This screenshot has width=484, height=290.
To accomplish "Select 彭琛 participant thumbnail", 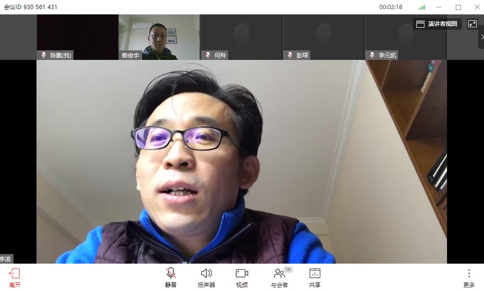I will [324, 37].
